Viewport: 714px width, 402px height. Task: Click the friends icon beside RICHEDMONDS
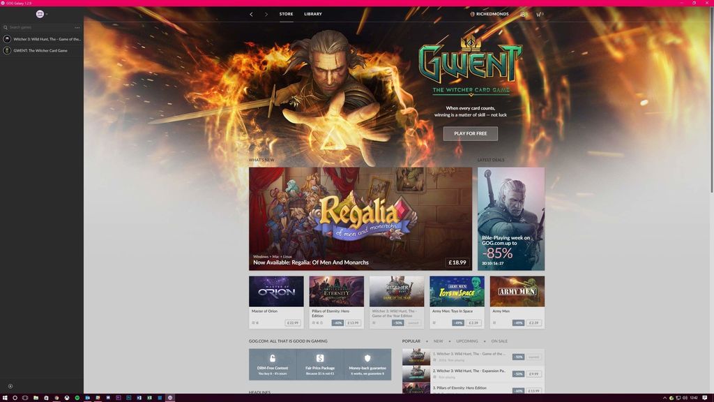point(522,14)
